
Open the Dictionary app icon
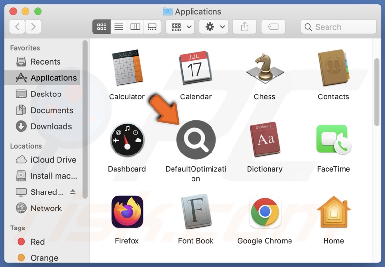point(265,139)
